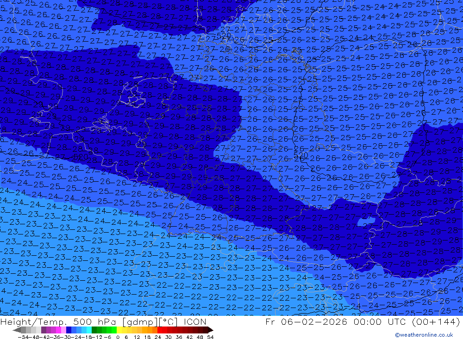Click the gray left arrow of color scale
The width and height of the screenshot is (463, 339).
[x=17, y=330]
